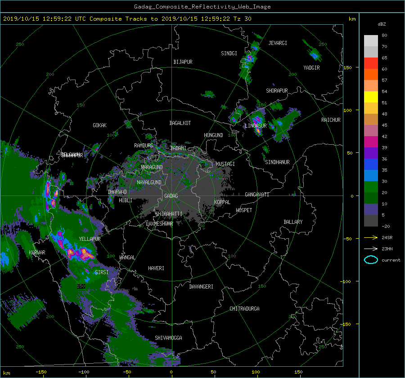
Task: Click the RAMDURG city label
Action: 144,146
